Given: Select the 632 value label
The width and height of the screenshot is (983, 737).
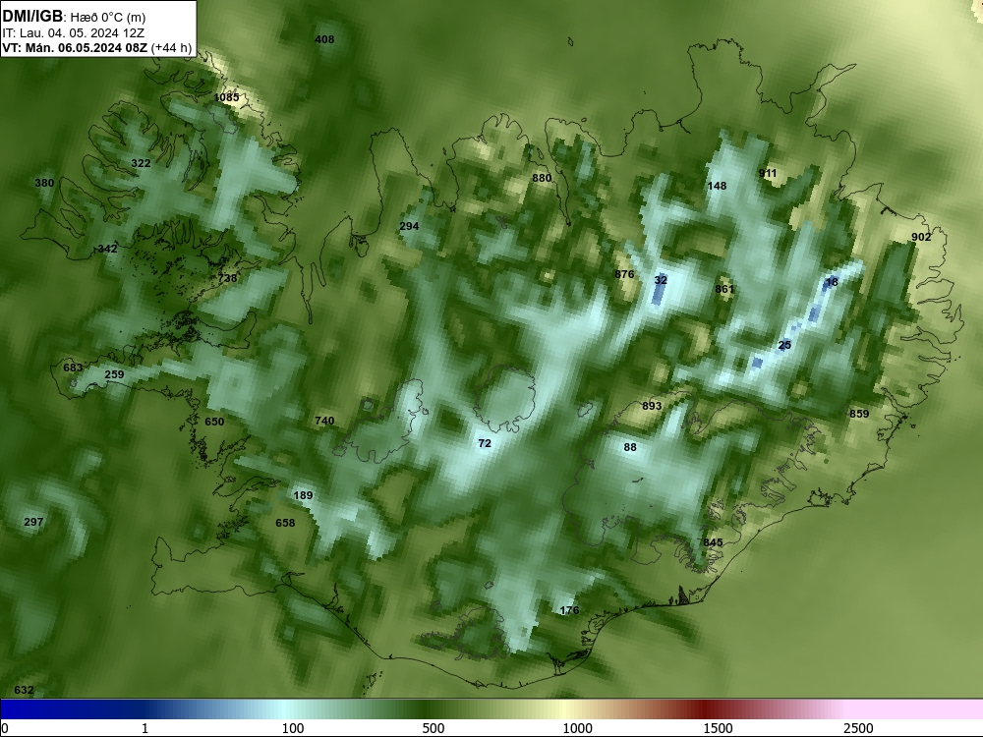Looking at the screenshot, I should click(24, 690).
